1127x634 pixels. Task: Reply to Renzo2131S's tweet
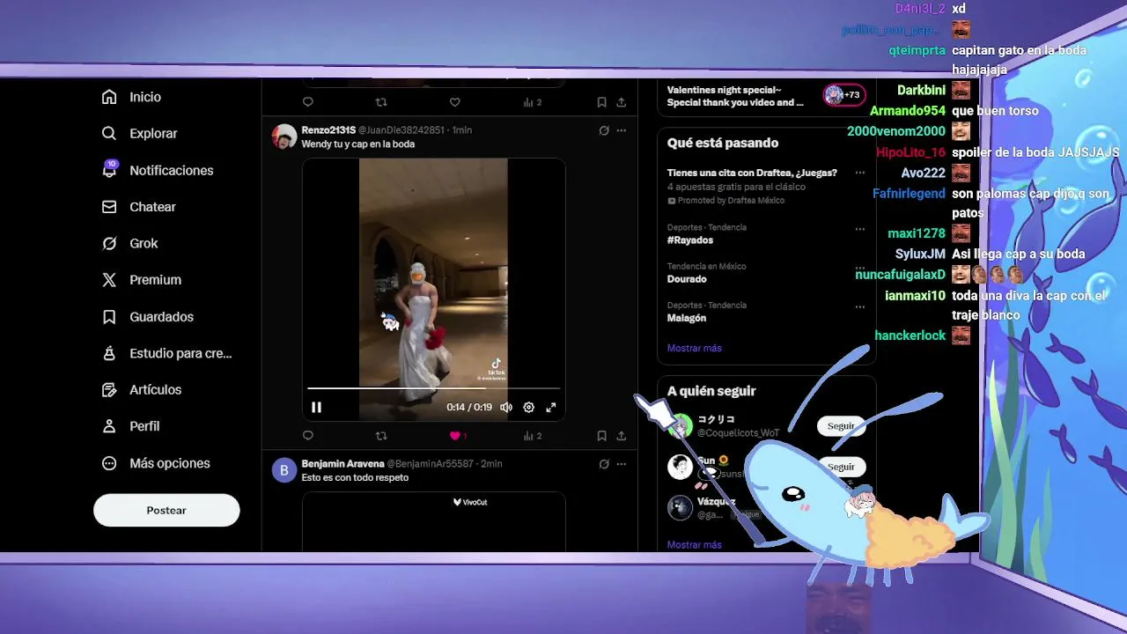[x=308, y=436]
